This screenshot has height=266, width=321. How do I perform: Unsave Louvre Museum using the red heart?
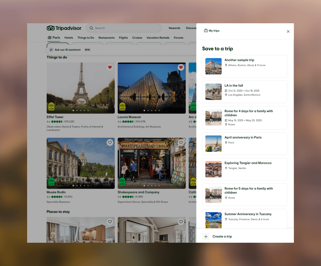[x=181, y=67]
